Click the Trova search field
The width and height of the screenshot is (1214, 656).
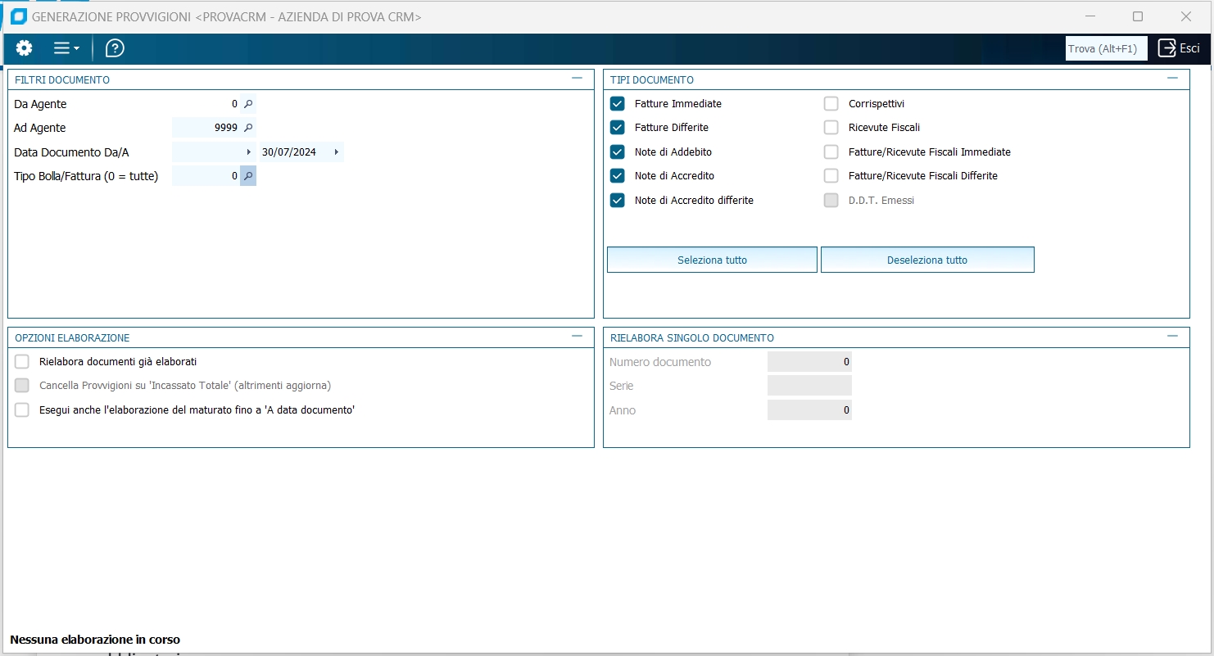pos(1106,48)
